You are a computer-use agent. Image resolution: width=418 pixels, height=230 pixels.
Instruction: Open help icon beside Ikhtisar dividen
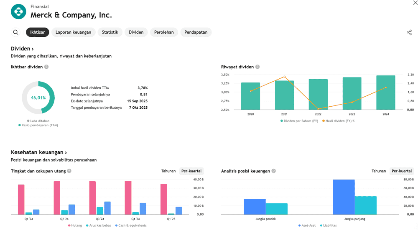(x=46, y=67)
